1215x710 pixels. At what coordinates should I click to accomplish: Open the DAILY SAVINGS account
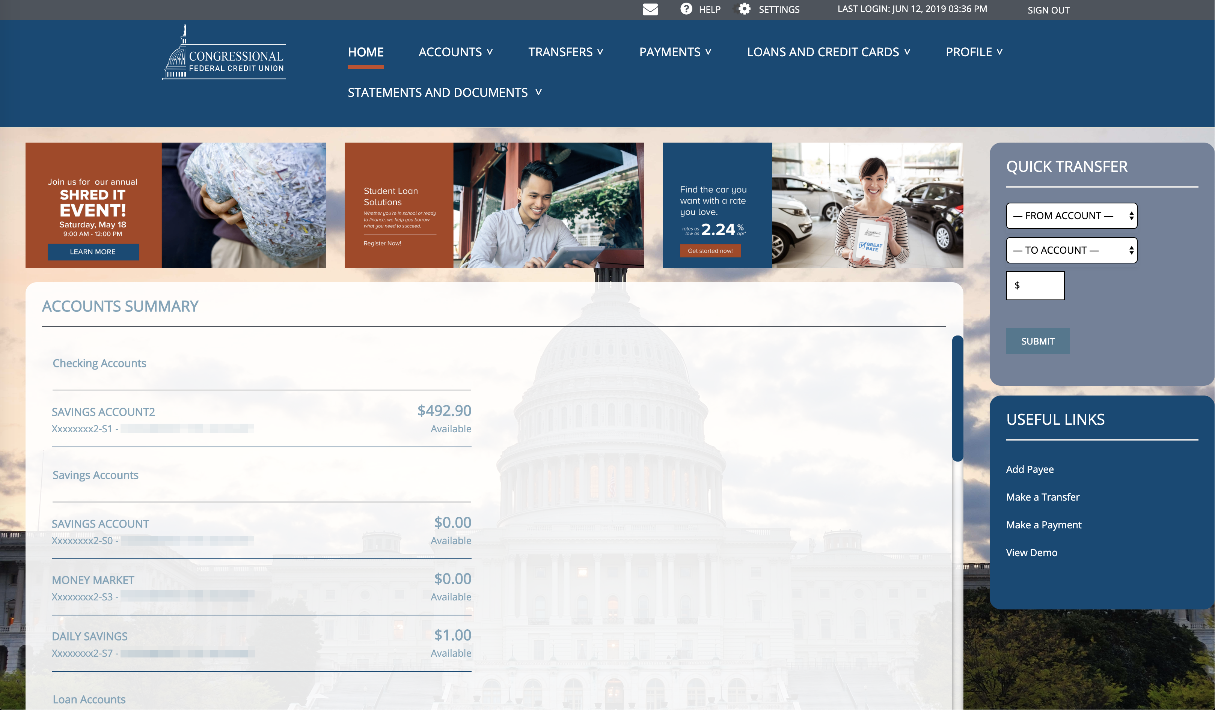click(90, 636)
